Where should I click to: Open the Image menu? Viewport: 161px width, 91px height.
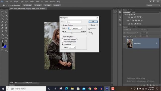tap(16, 2)
